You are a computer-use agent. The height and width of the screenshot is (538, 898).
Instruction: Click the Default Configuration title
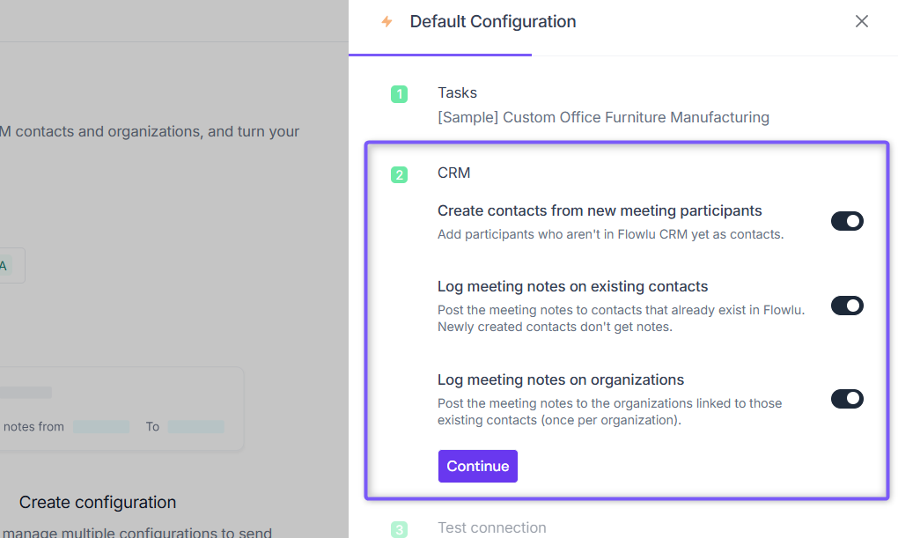(x=493, y=22)
